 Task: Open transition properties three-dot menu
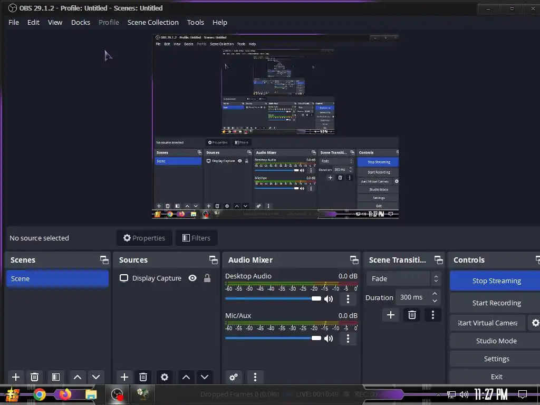[x=433, y=315]
